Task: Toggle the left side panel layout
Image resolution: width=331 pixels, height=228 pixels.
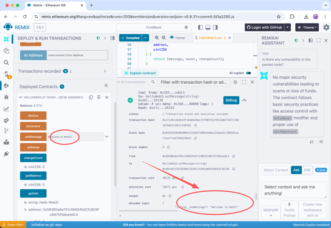Action: [x=200, y=28]
